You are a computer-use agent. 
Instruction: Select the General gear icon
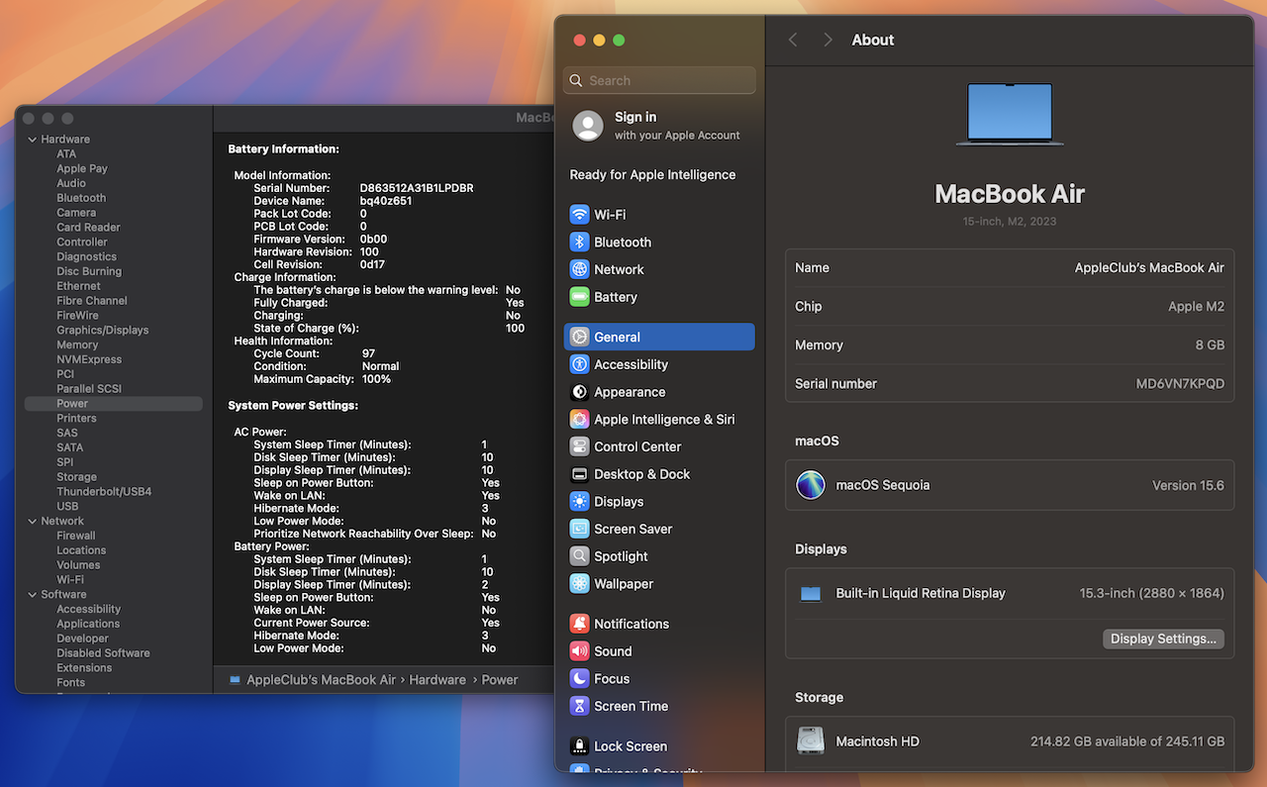pyautogui.click(x=580, y=337)
